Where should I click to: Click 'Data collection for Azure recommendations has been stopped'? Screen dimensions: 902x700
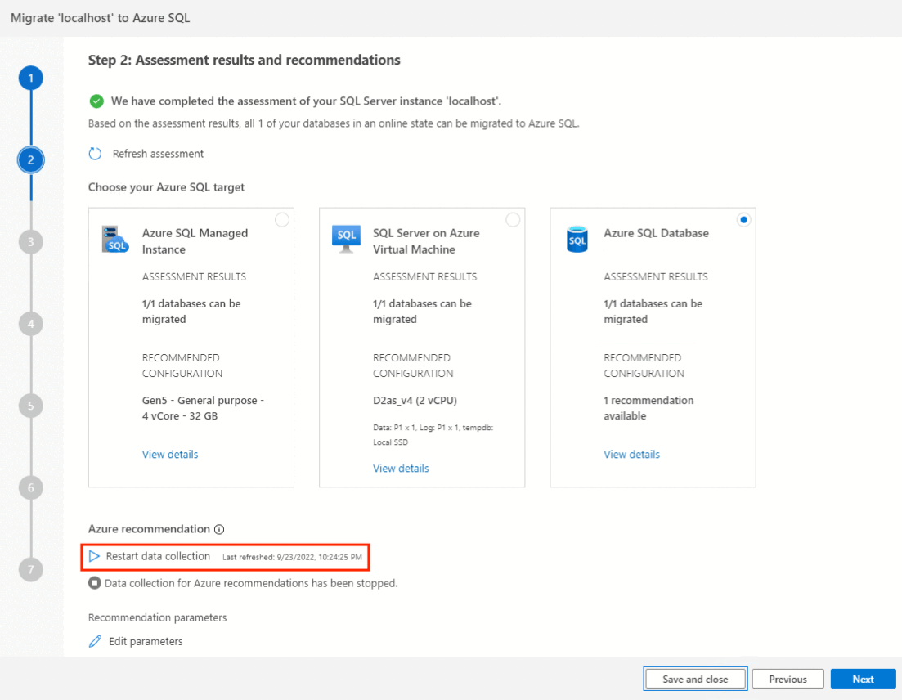[251, 583]
